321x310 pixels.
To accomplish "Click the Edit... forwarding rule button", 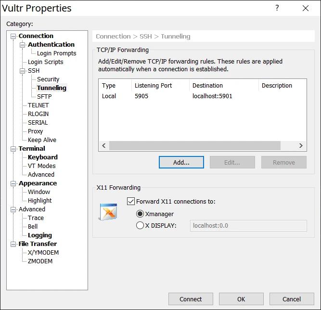I will point(232,162).
